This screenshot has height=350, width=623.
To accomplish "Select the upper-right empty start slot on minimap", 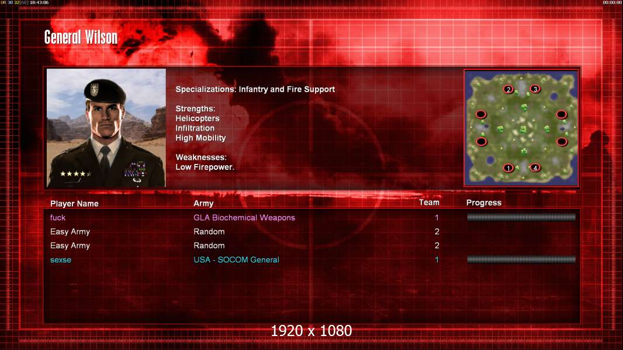I will (562, 114).
